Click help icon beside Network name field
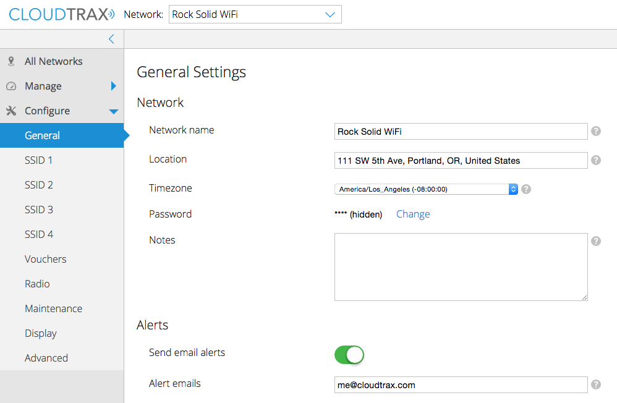This screenshot has height=403, width=617. 596,131
